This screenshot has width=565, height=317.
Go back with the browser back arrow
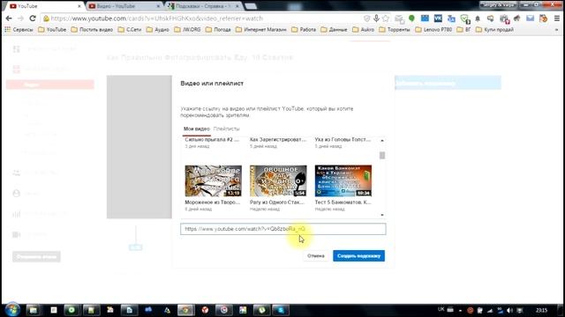(9, 18)
